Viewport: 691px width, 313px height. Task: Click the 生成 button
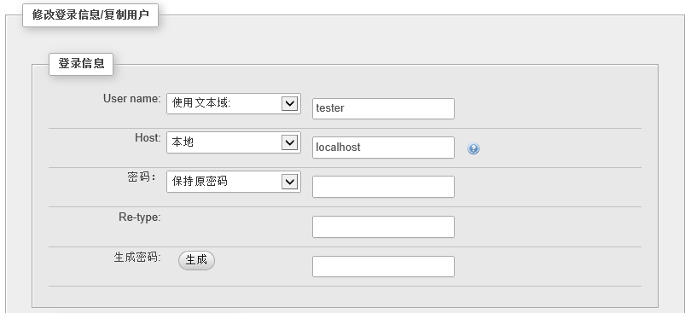pos(196,260)
